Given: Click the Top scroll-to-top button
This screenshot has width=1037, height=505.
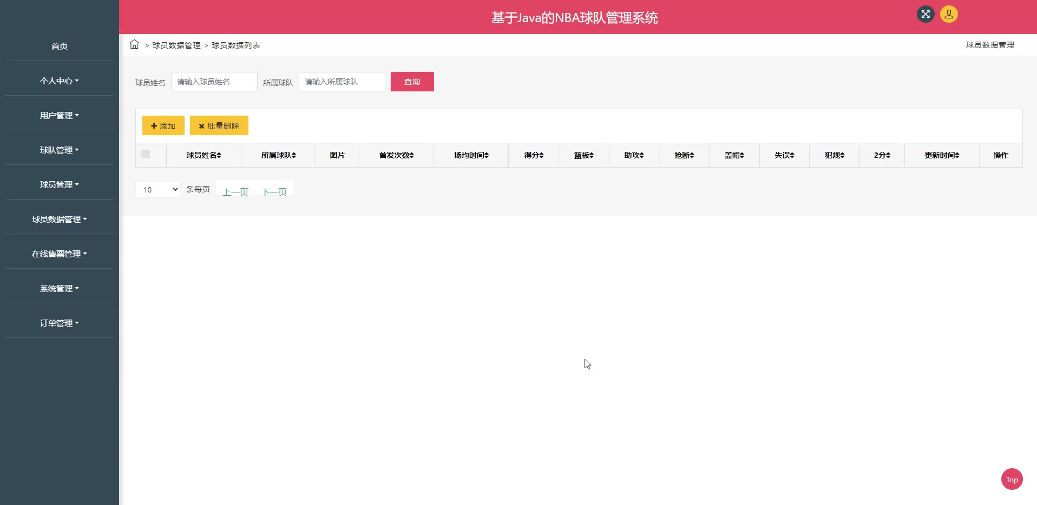Looking at the screenshot, I should pos(1012,479).
